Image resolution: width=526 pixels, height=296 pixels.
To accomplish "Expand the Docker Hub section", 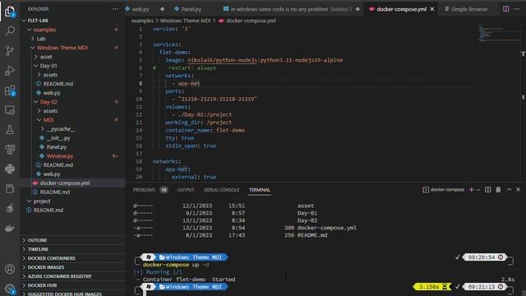I will [42, 285].
